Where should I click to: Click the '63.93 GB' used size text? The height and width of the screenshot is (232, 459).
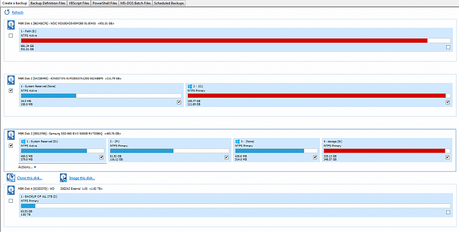[x=26, y=211]
